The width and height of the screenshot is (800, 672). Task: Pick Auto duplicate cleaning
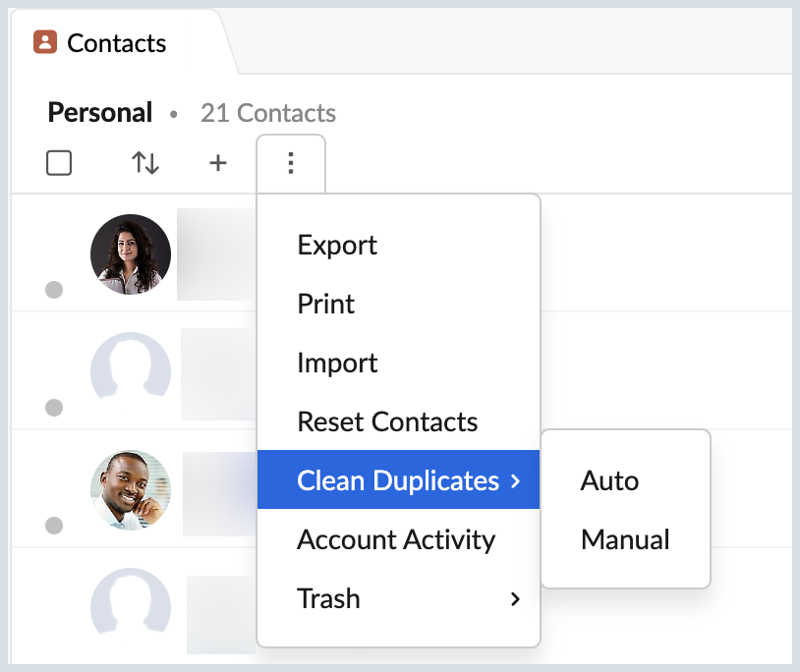tap(609, 480)
